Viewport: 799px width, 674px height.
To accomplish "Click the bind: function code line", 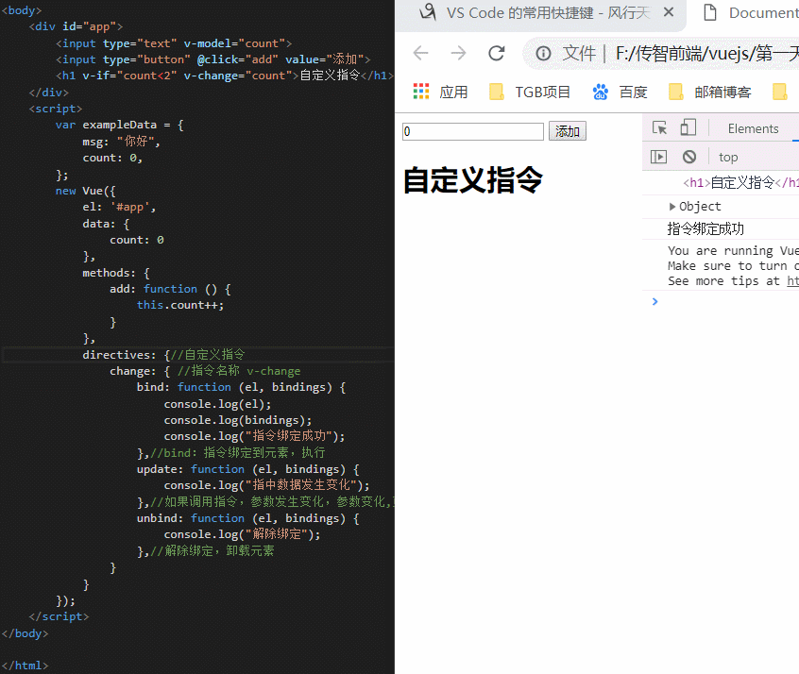I will click(241, 387).
